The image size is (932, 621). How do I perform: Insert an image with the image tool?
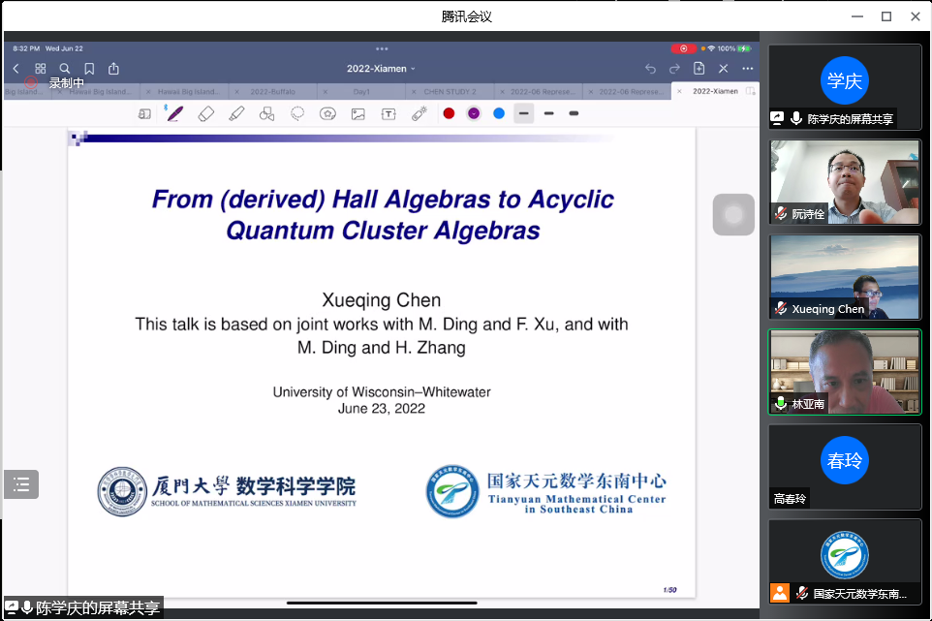pos(358,113)
